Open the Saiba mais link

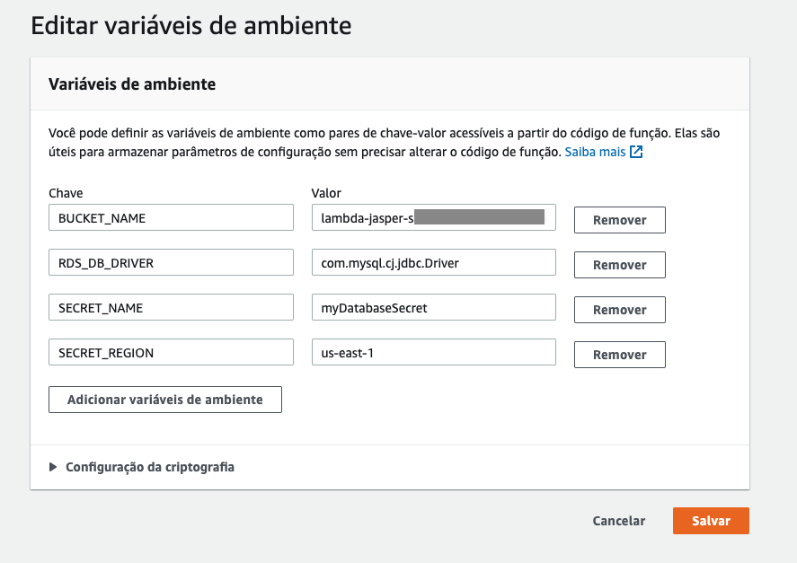[595, 153]
